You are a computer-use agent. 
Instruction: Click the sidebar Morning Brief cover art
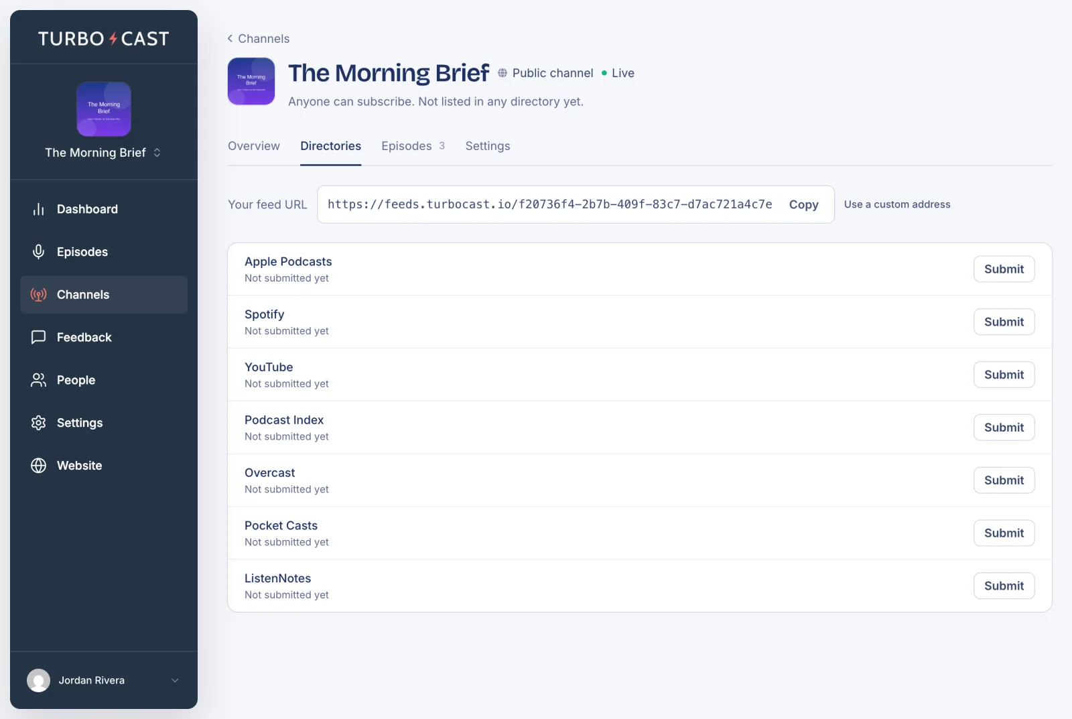click(x=104, y=109)
